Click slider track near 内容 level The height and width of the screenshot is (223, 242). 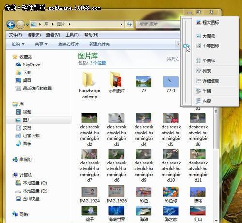coord(186,101)
